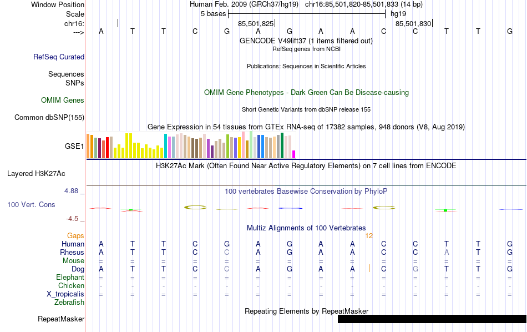Select the Human species row label

pos(73,244)
